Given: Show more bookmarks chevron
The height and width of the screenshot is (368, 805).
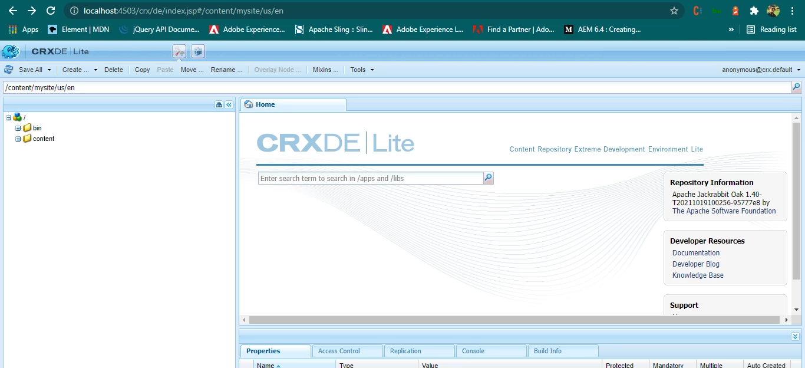Looking at the screenshot, I should click(731, 29).
